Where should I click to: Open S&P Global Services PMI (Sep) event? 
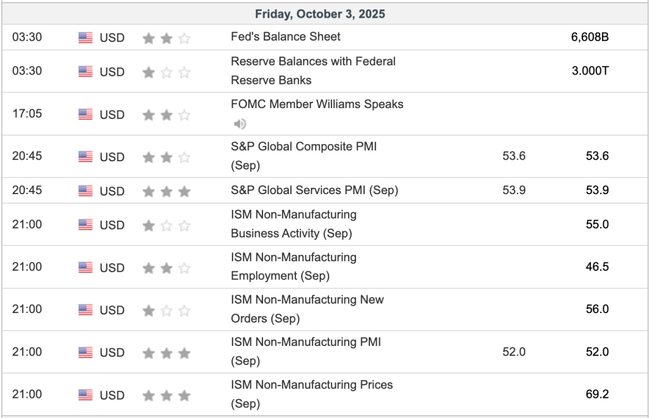point(314,190)
